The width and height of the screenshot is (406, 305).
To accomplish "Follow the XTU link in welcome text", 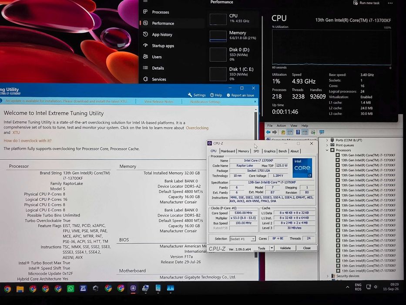I will 16,132.
